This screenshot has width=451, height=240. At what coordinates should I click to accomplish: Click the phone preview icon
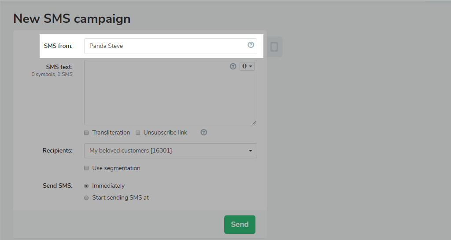tap(274, 47)
